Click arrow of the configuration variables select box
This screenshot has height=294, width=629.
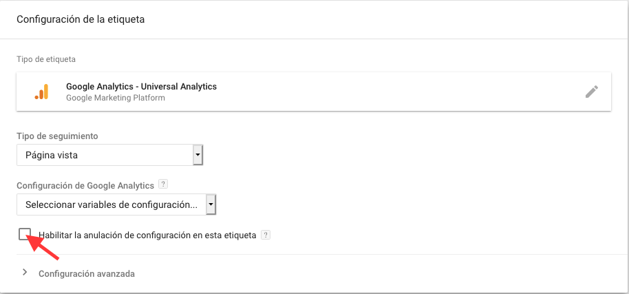[211, 205]
